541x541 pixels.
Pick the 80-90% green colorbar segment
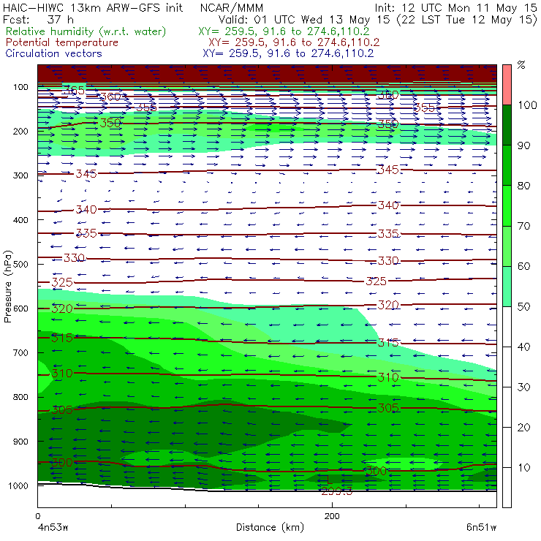click(x=507, y=165)
